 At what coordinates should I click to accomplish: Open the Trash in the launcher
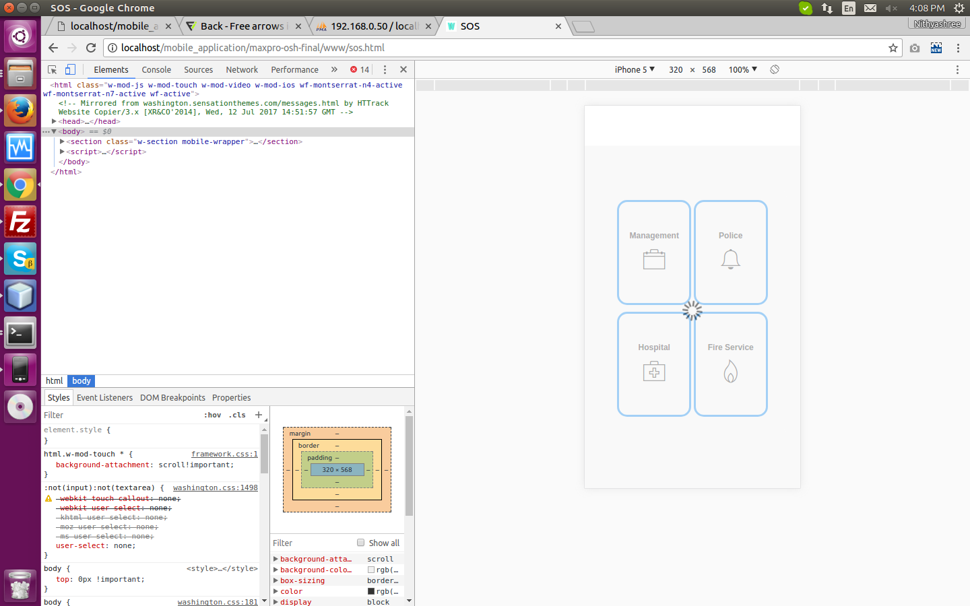coord(20,586)
